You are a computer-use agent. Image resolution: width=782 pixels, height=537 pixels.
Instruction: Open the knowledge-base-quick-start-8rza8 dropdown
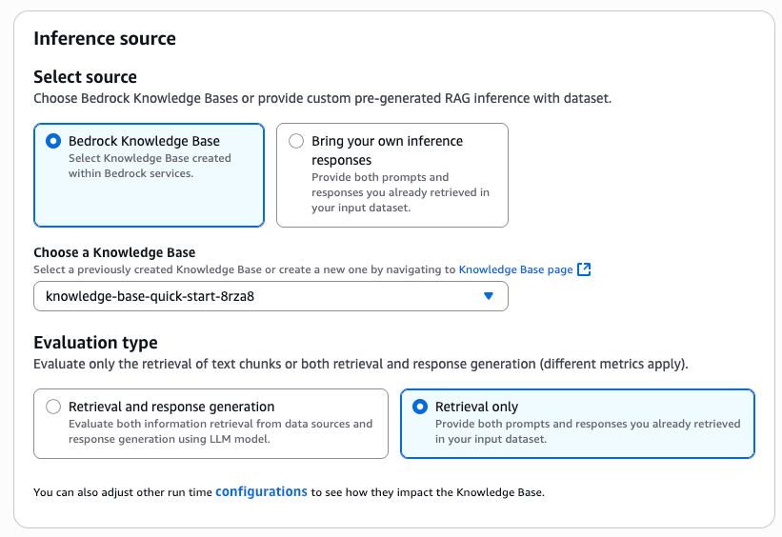[271, 296]
